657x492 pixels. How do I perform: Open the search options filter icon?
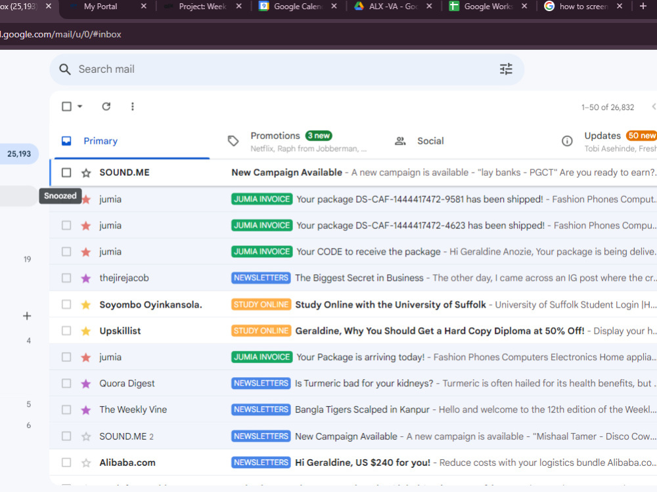[506, 69]
